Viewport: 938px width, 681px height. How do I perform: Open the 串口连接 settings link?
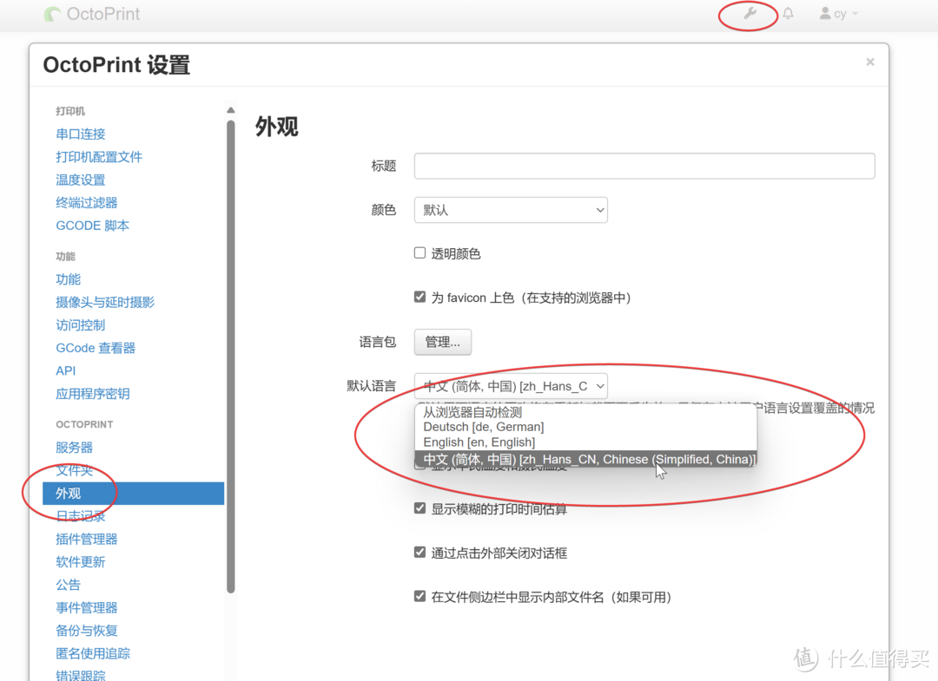click(x=80, y=134)
